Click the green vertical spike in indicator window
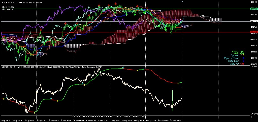The height and width of the screenshot is (122, 258). (173, 100)
